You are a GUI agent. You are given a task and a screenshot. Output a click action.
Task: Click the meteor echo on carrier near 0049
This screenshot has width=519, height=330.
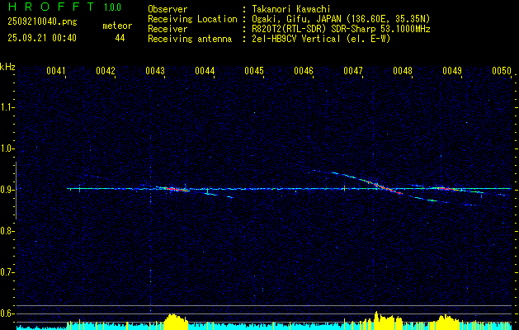(446, 189)
